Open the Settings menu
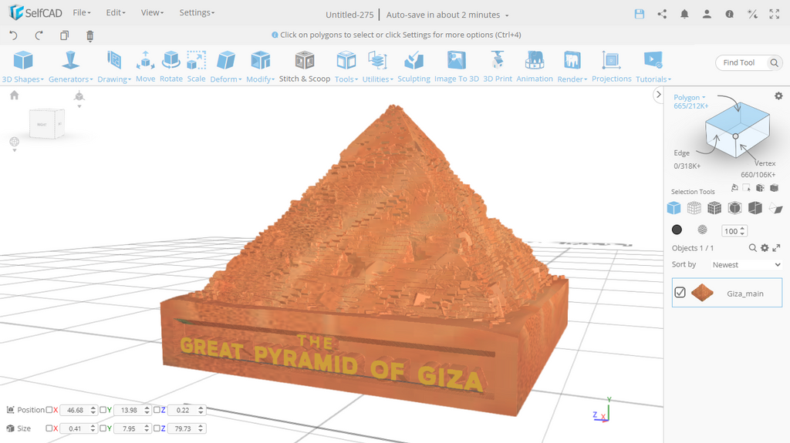The width and height of the screenshot is (790, 443). [197, 13]
